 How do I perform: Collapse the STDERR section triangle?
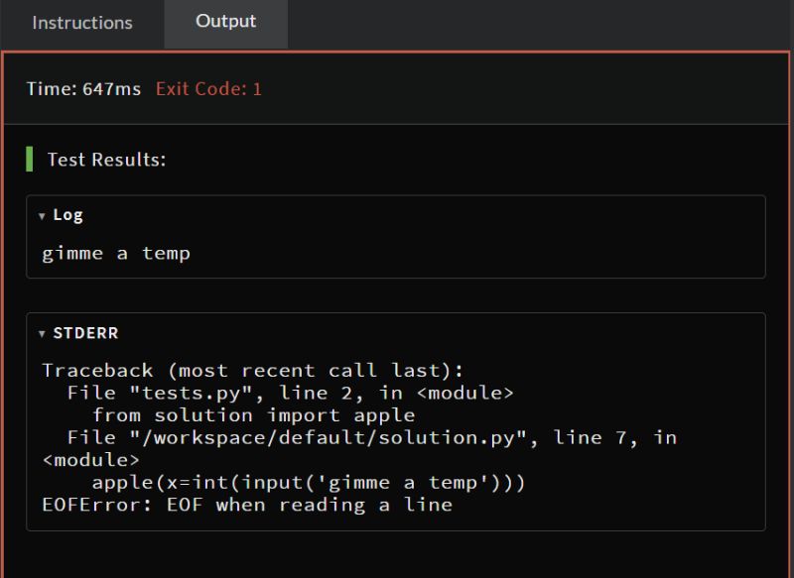point(42,334)
